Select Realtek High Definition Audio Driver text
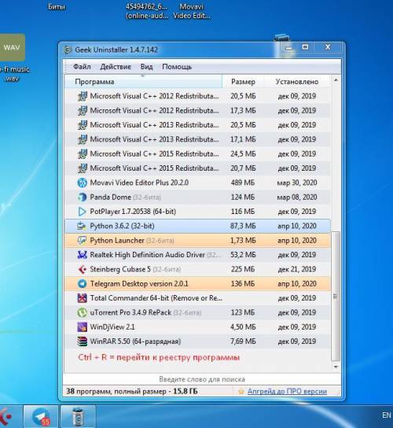This screenshot has height=428, width=393. click(147, 255)
